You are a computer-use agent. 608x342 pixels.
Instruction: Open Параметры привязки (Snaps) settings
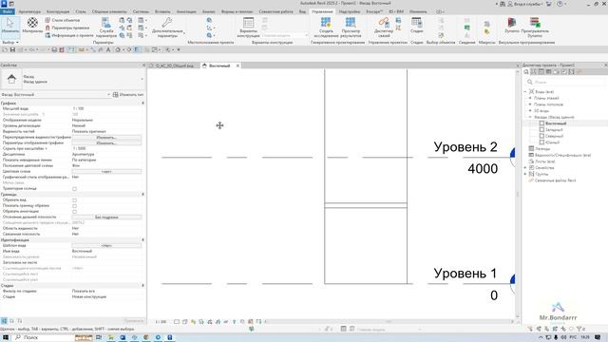[67, 28]
